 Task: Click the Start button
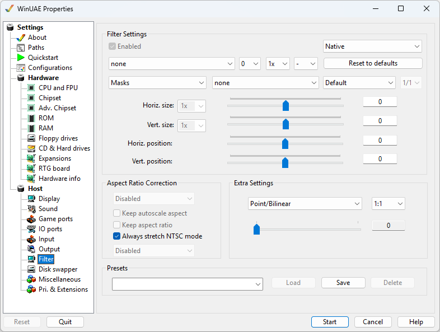pyautogui.click(x=330, y=322)
